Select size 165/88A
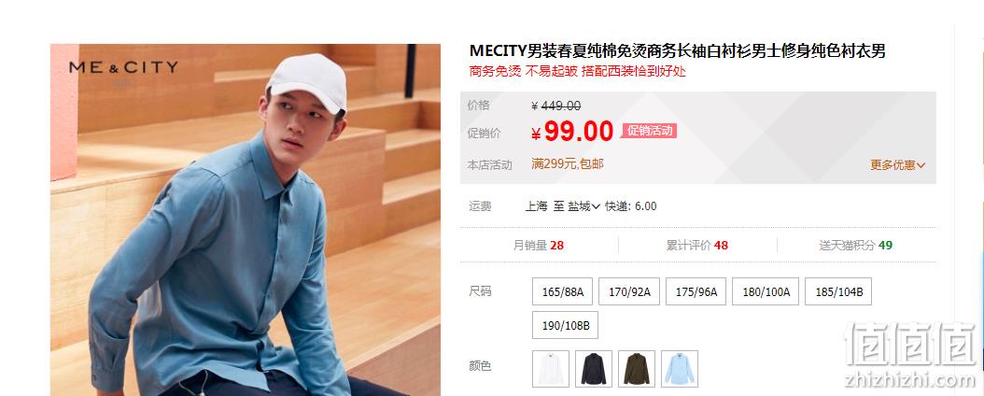Screen dimensions: 984x396 click(x=563, y=291)
